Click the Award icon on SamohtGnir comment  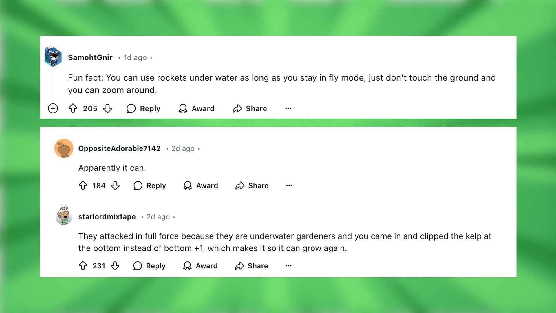(182, 108)
